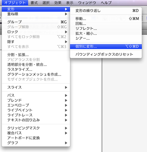Select グループ menu command
Screen dimensions: 147x152
coord(36,22)
